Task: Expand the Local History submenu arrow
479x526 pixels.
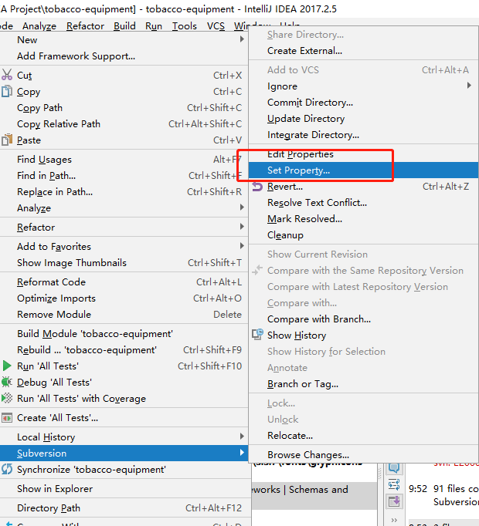Action: 242,436
